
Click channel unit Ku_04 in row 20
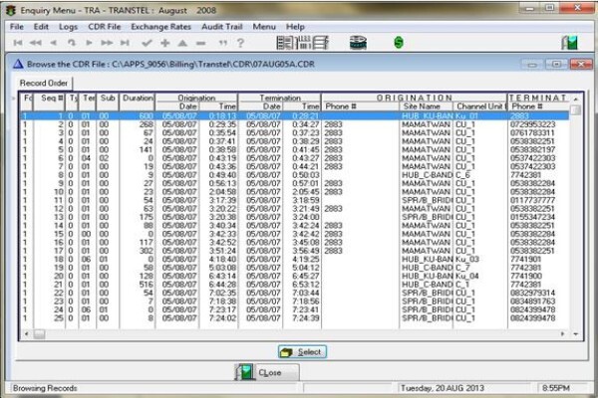467,276
